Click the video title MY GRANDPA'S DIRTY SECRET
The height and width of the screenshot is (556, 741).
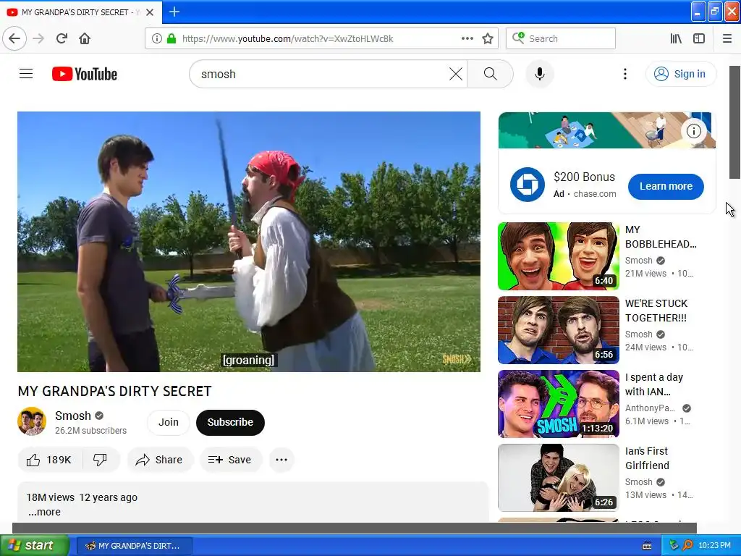[114, 391]
